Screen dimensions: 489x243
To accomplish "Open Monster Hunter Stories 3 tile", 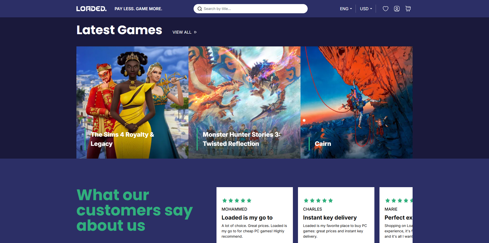I will [244, 103].
